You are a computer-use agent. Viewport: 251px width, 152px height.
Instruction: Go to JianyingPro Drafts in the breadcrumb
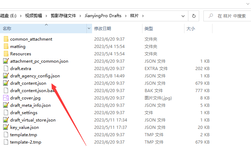pyautogui.click(x=103, y=16)
